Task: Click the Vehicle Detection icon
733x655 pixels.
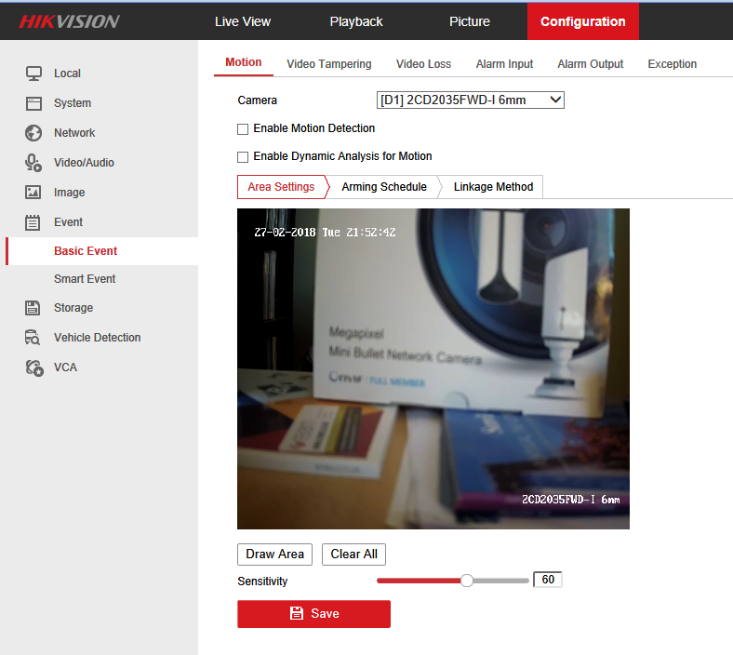Action: (x=33, y=338)
